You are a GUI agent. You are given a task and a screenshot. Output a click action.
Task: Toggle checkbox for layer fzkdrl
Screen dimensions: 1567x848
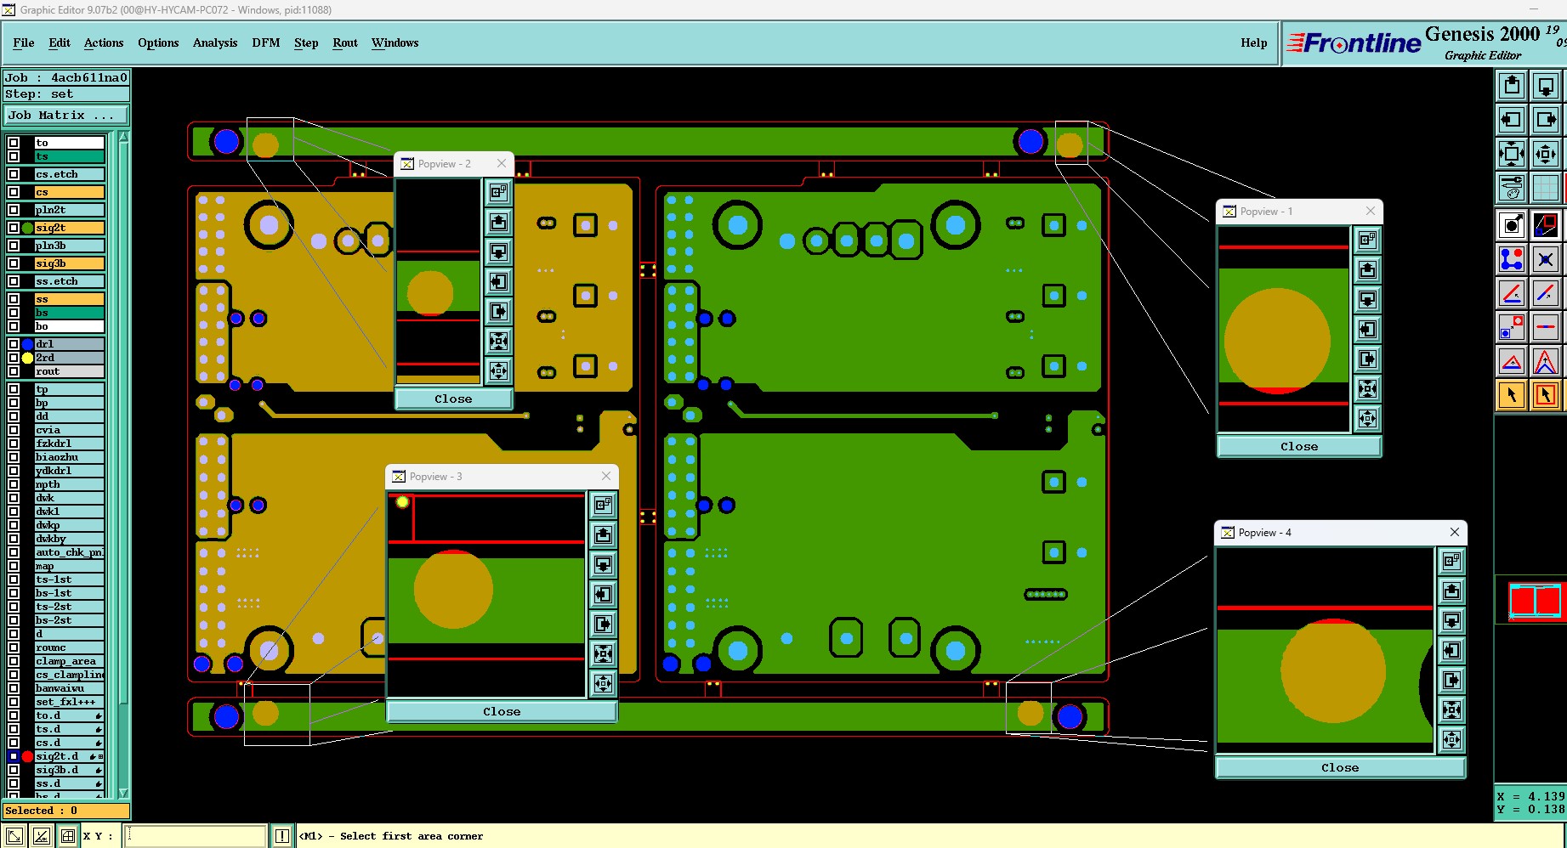(x=14, y=444)
